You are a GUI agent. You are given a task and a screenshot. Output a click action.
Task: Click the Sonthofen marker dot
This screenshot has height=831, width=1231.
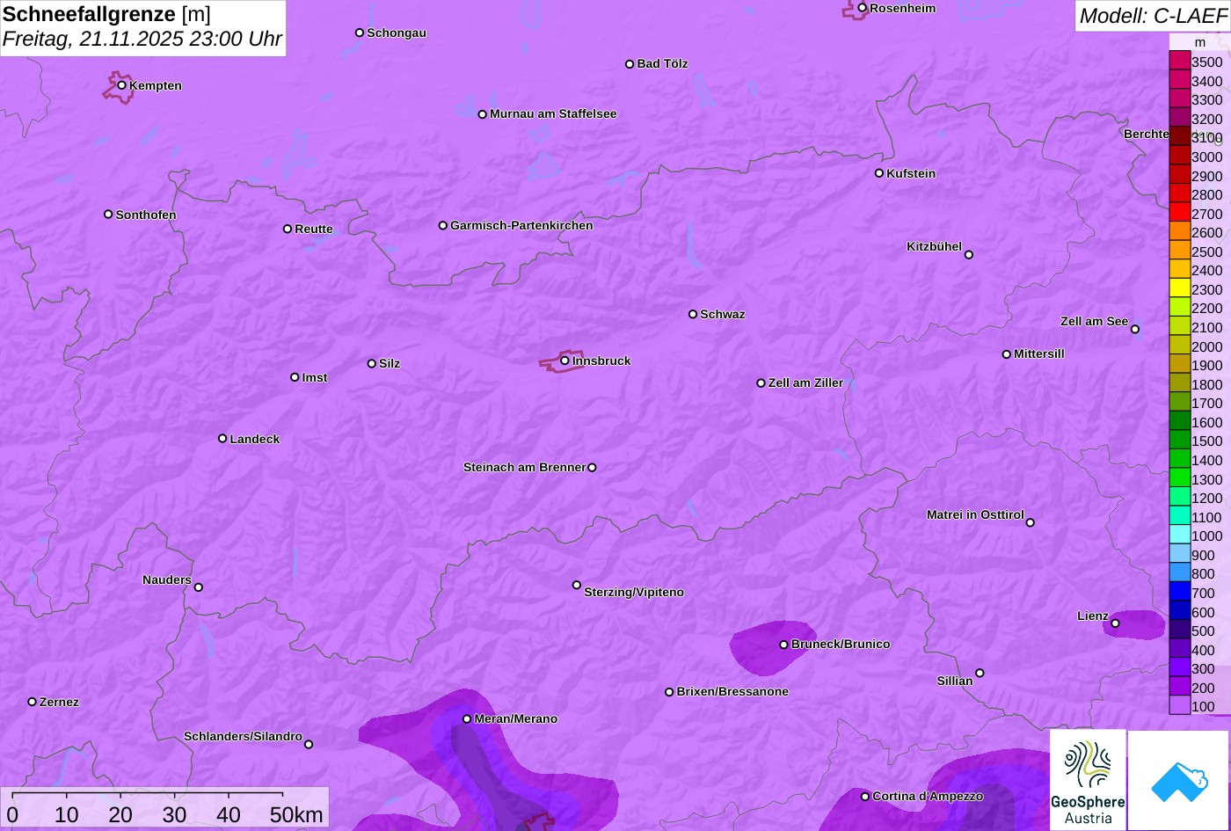108,214
